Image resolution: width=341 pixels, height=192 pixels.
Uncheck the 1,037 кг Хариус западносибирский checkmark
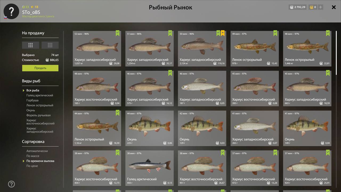(x=117, y=33)
